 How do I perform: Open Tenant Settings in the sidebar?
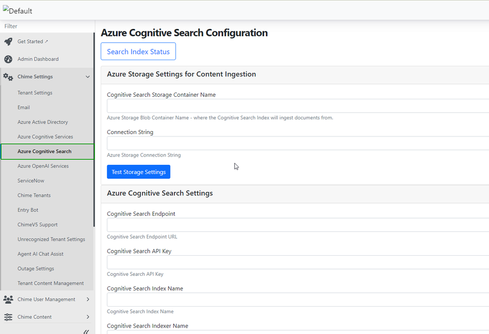[x=35, y=92]
